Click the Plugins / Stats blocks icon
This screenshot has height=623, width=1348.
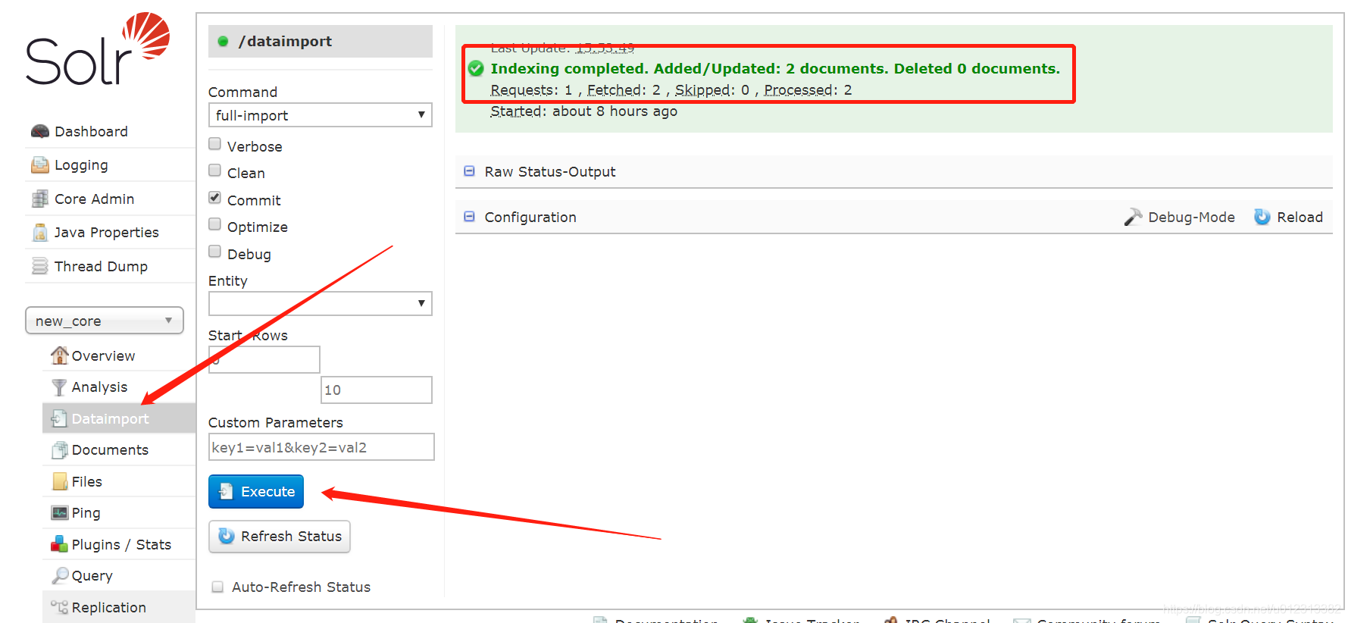[59, 544]
